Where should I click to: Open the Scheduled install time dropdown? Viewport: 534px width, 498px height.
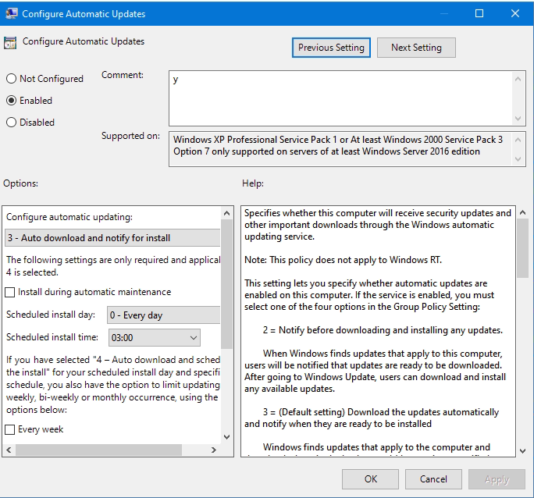(x=155, y=338)
